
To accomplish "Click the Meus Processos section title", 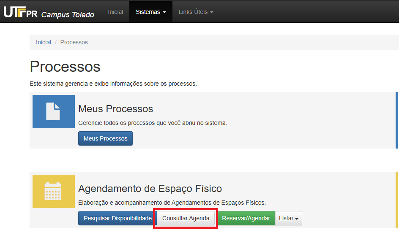I will [x=115, y=109].
